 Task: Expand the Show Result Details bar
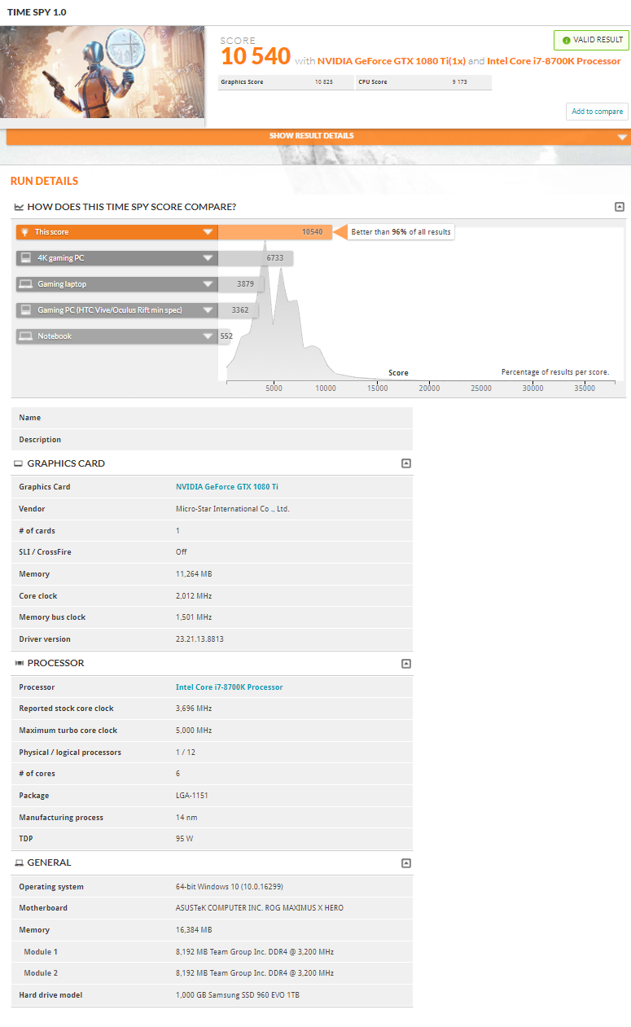click(x=318, y=136)
